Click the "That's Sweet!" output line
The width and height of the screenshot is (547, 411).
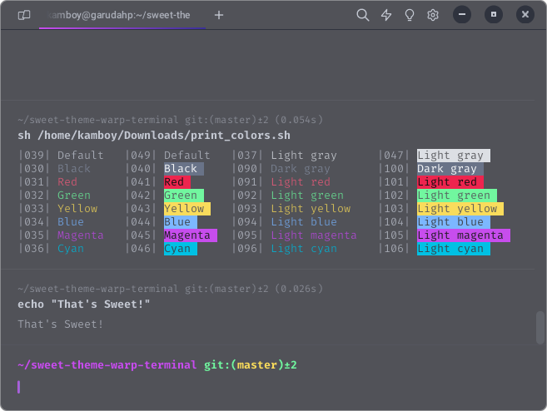[x=60, y=324]
